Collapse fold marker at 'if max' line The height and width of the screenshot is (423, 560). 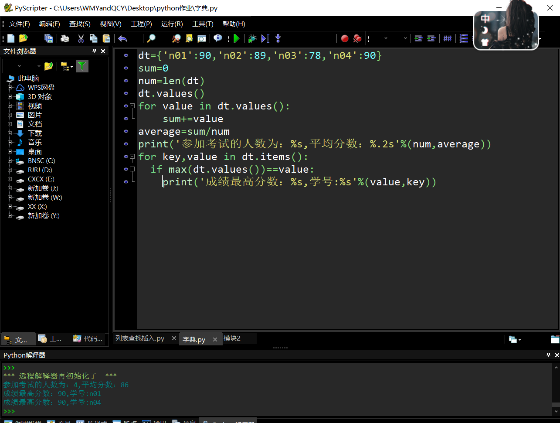tap(132, 169)
